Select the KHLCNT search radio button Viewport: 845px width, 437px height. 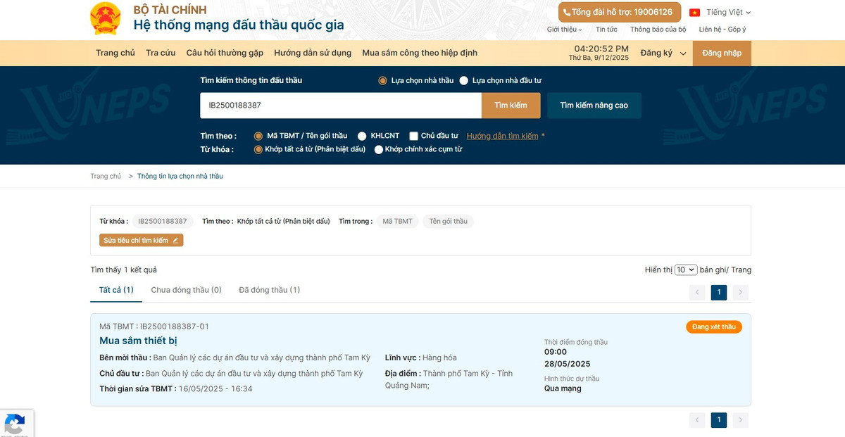[x=362, y=136]
